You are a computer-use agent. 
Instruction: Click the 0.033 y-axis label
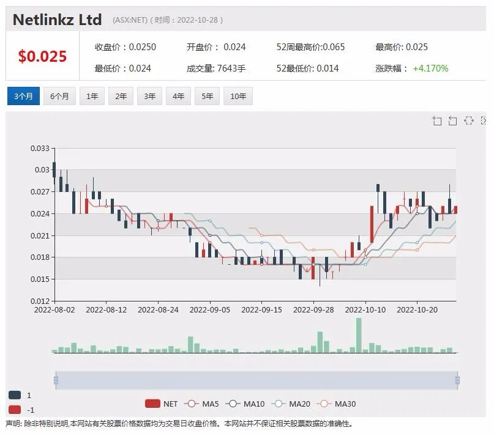[40, 148]
